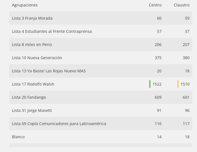Click the green marker beside 1522
Image resolution: width=197 pixels, height=152 pixels.
coord(150,84)
